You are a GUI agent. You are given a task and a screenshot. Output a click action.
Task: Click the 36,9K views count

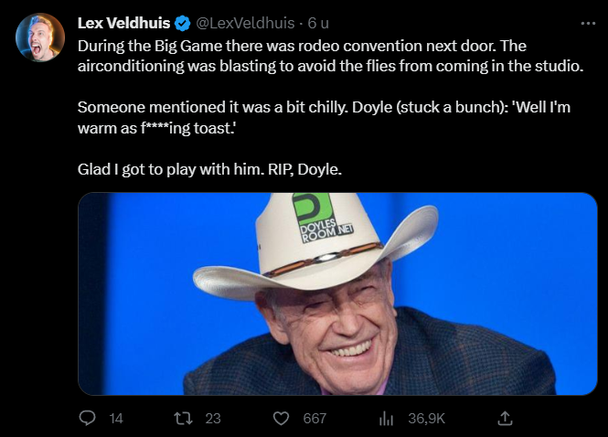tap(426, 418)
